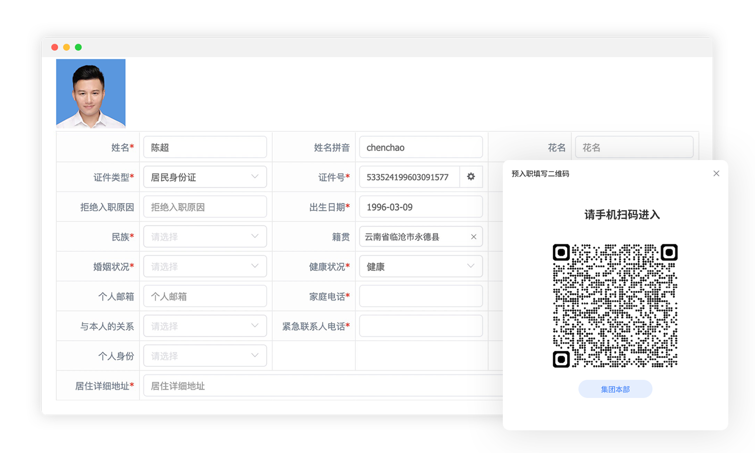755x453 pixels.
Task: Click the 姓名拼音 field with chenchao
Action: (421, 147)
